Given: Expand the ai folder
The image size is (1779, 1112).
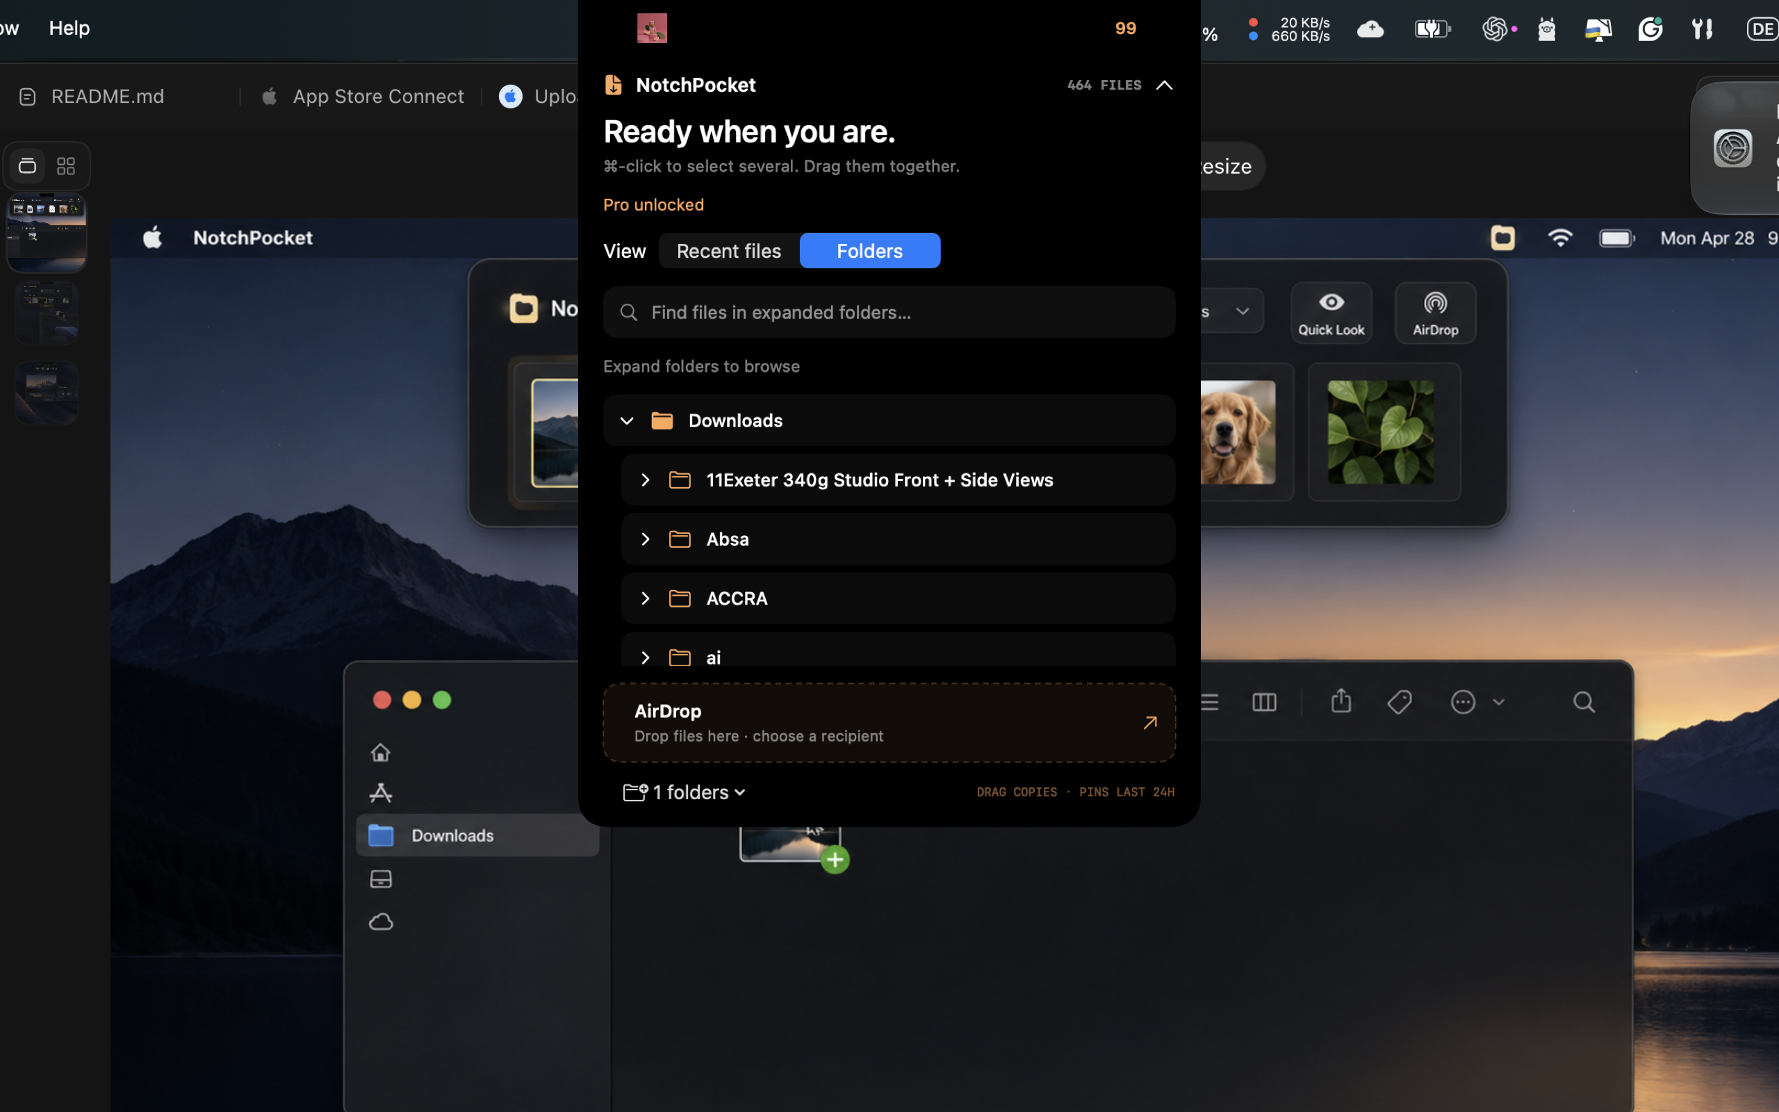Looking at the screenshot, I should [645, 657].
